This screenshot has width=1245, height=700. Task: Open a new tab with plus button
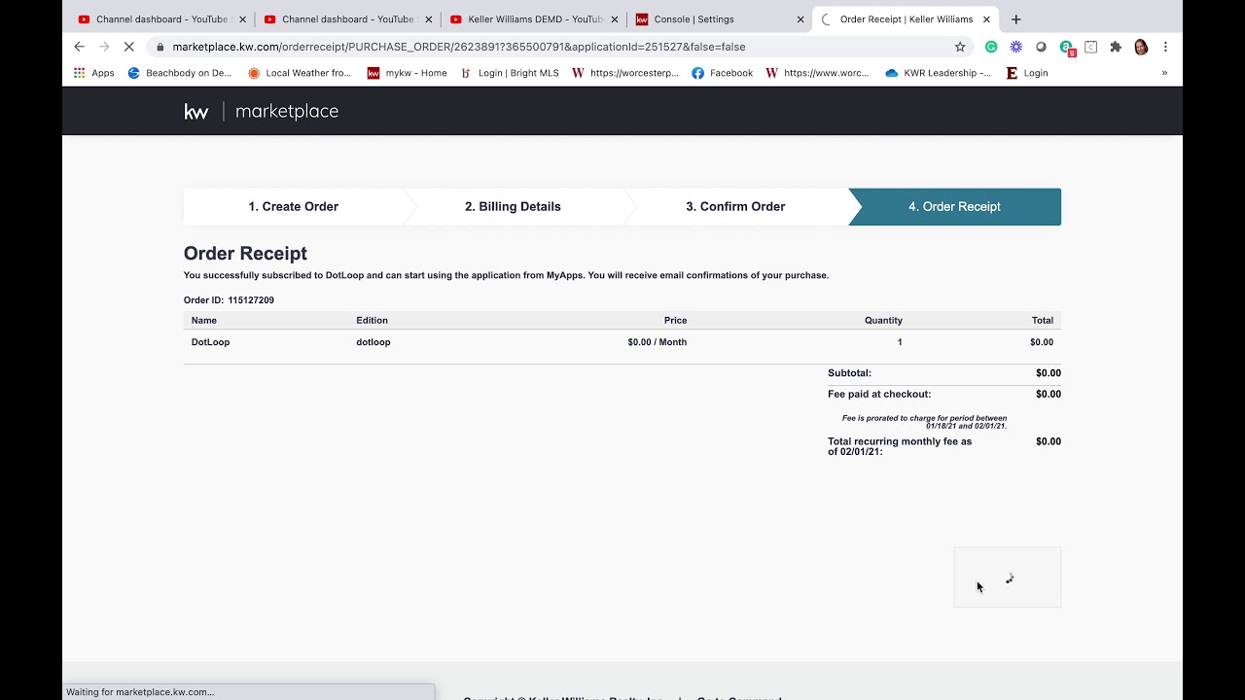[x=1015, y=19]
